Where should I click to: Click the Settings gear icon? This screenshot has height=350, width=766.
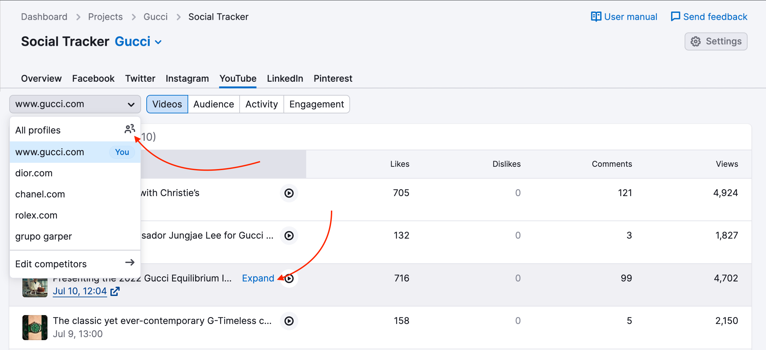695,42
